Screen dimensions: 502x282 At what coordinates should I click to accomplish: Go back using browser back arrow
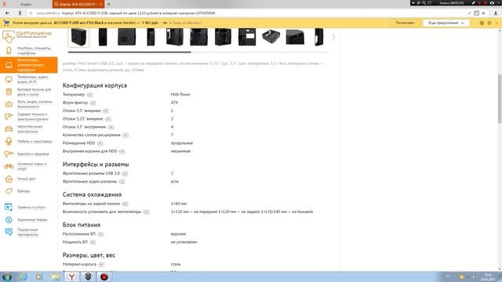point(7,13)
